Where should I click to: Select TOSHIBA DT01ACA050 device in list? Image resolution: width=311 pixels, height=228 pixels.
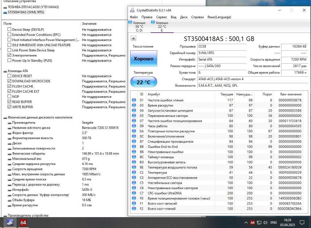coord(31,7)
